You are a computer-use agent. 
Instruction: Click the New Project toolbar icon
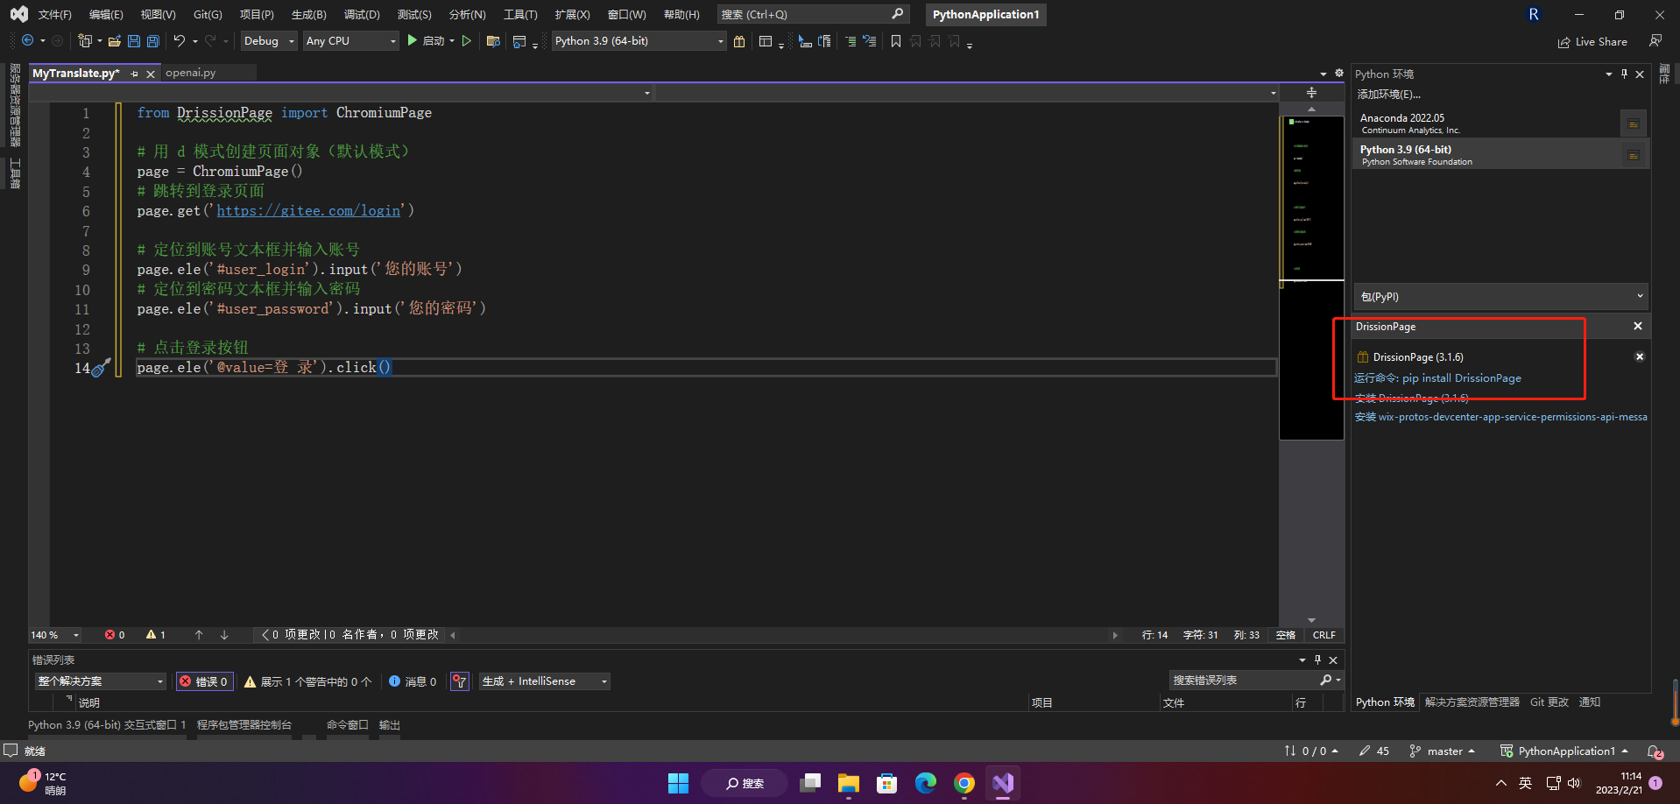tap(84, 41)
